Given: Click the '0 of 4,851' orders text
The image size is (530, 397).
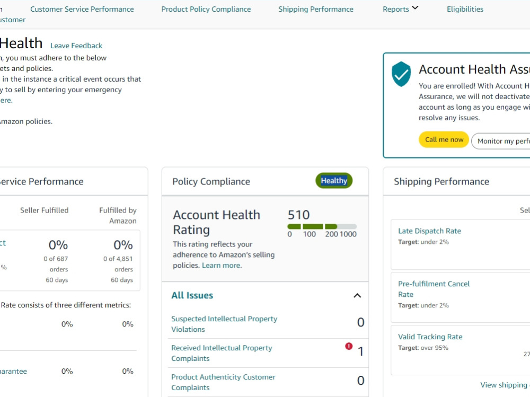Looking at the screenshot, I should point(118,259).
